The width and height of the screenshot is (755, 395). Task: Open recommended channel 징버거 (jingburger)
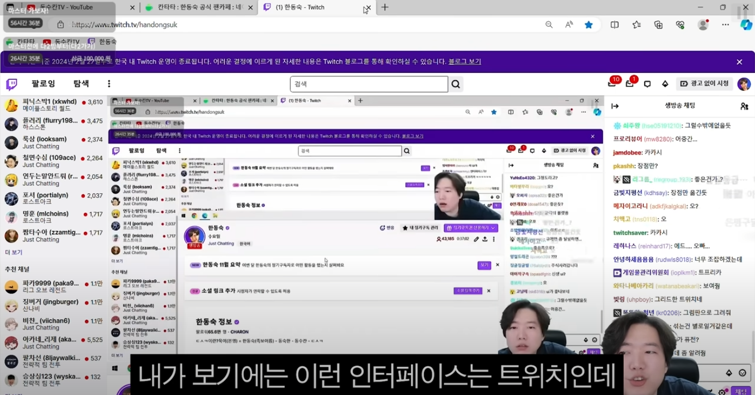pos(53,305)
